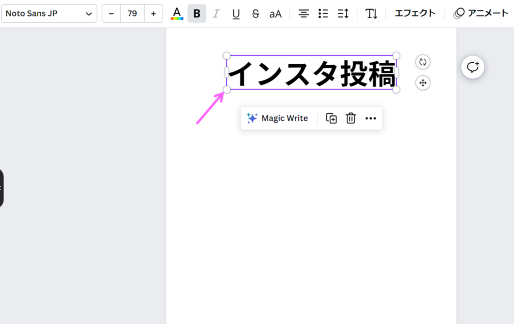514x324 pixels.
Task: Decrease font size with minus button
Action: click(111, 14)
